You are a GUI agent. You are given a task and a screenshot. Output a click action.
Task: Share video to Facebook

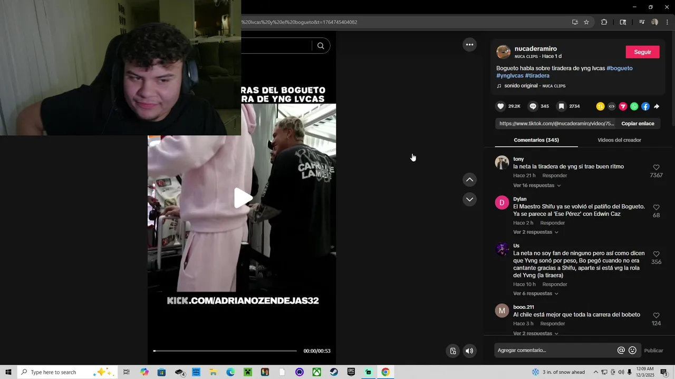coord(645,106)
